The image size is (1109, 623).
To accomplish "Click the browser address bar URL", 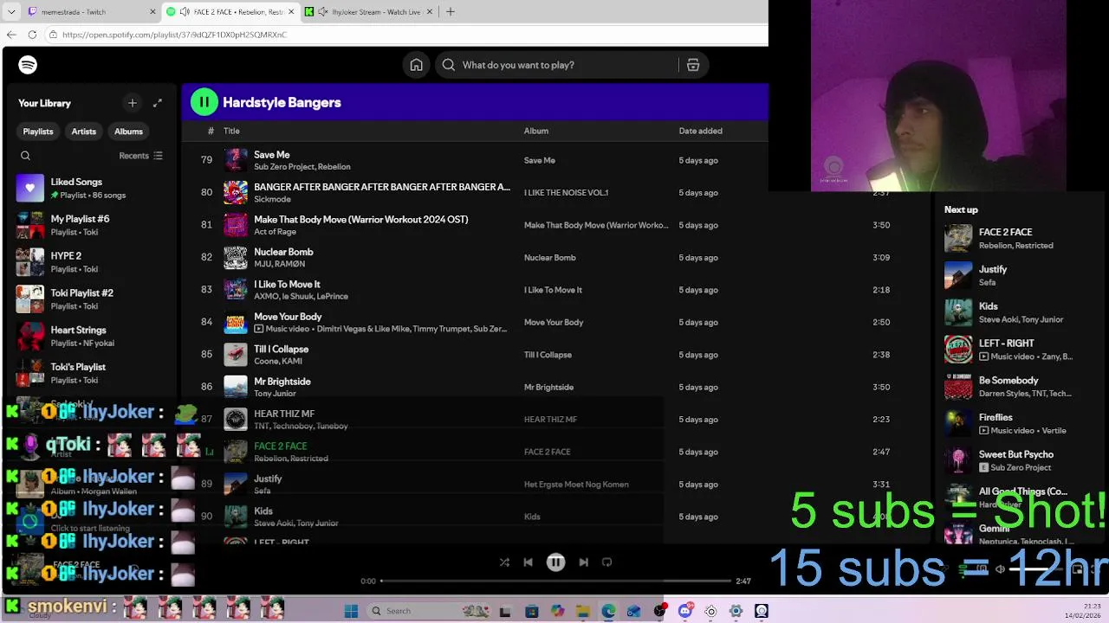I will (174, 35).
